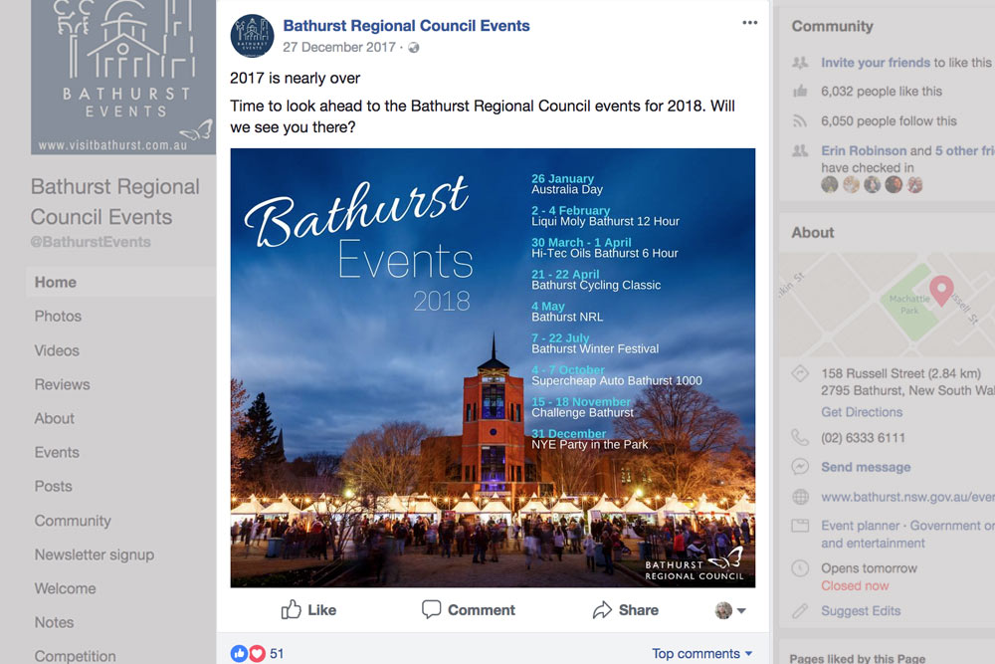This screenshot has height=664, width=995.
Task: Open the Photos section in sidebar
Action: pyautogui.click(x=59, y=316)
